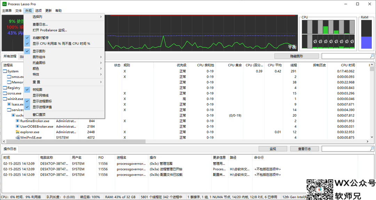Click the System process icon
This screenshot has width=376, height=200.
tap(5, 71)
